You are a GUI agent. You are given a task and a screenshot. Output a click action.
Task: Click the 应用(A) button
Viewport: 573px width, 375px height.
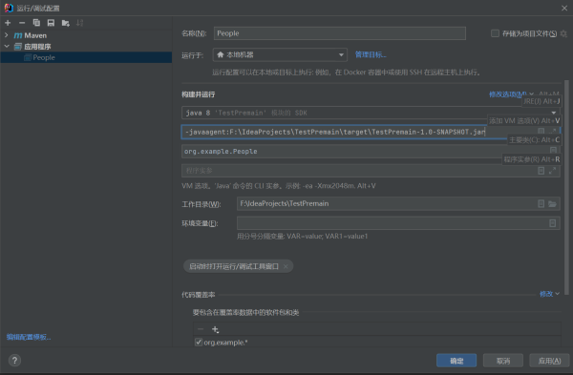tap(550, 361)
